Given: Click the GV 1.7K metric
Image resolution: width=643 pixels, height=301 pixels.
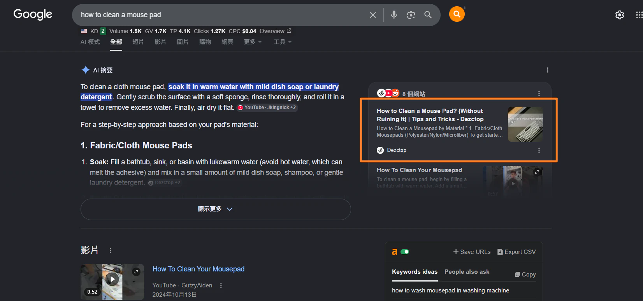Looking at the screenshot, I should point(156,31).
